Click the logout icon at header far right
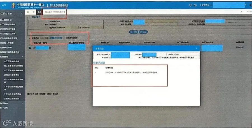Viewport: 252px width, 128px height. [x=251, y=5]
